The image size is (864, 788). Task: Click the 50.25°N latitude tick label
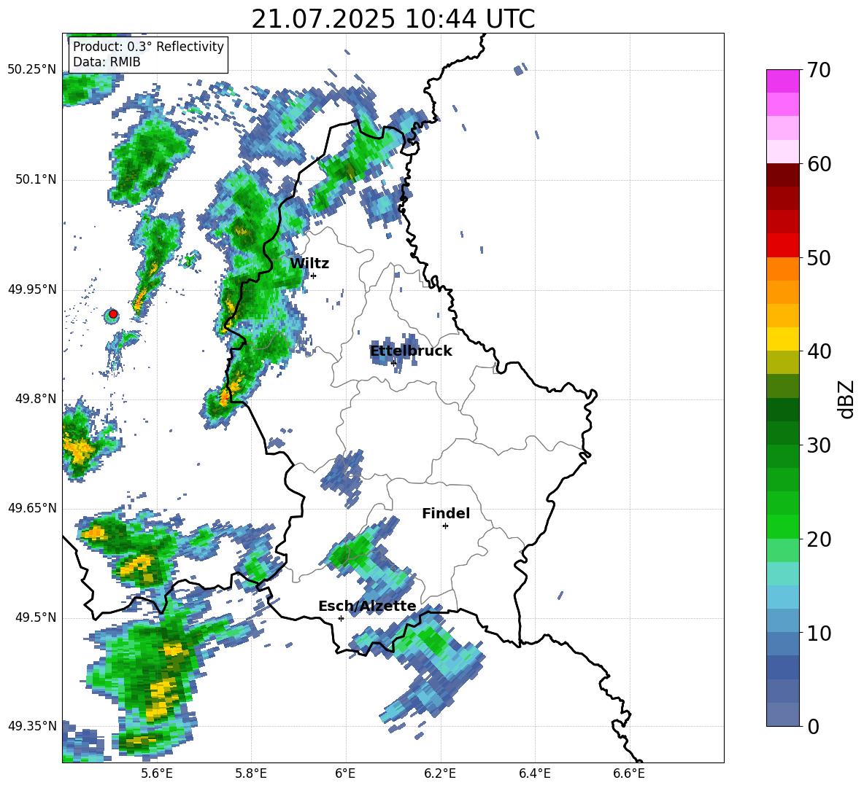pyautogui.click(x=31, y=70)
